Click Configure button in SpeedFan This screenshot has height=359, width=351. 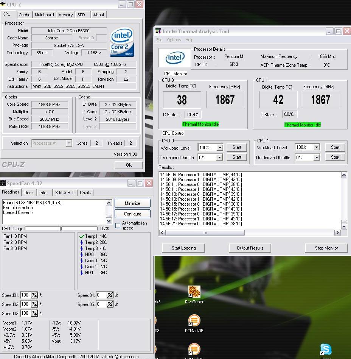[132, 214]
